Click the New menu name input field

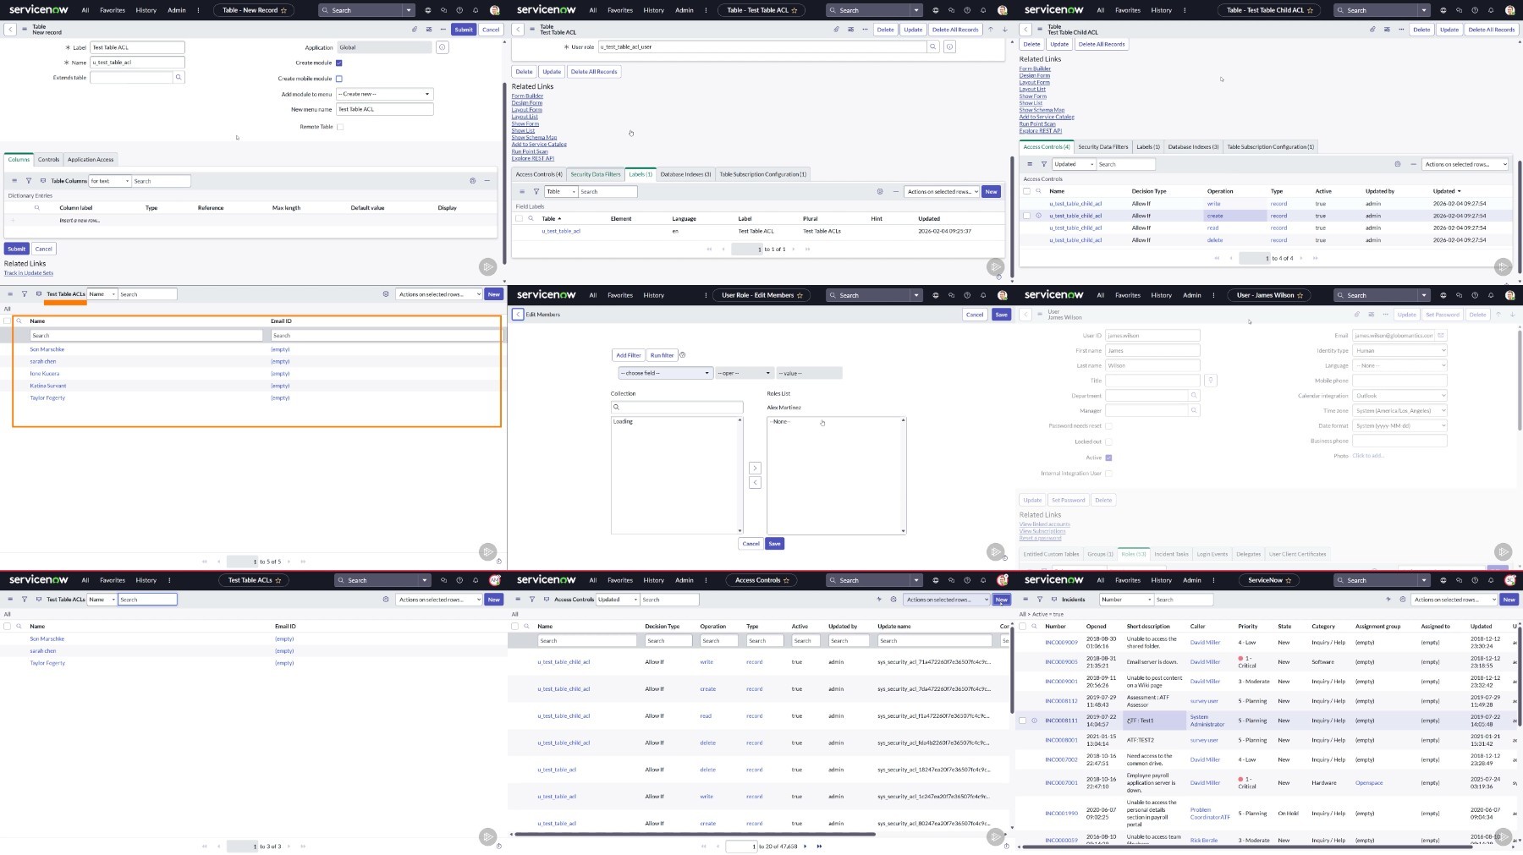[384, 109]
